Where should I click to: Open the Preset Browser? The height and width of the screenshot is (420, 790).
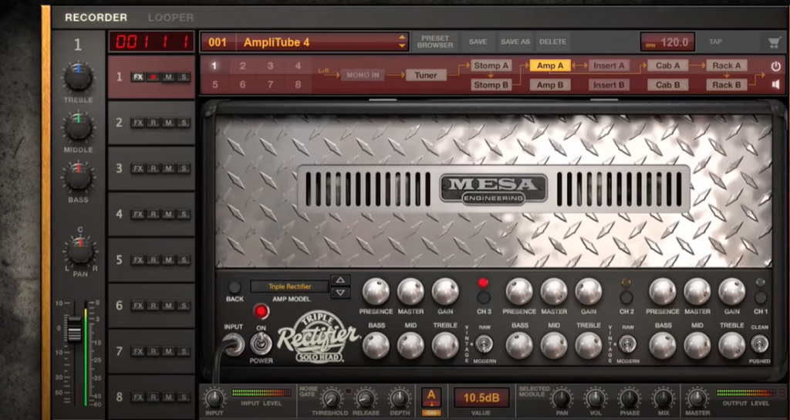point(435,42)
